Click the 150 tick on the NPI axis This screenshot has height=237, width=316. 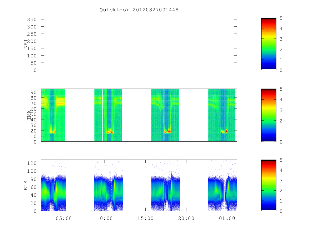pos(32,48)
